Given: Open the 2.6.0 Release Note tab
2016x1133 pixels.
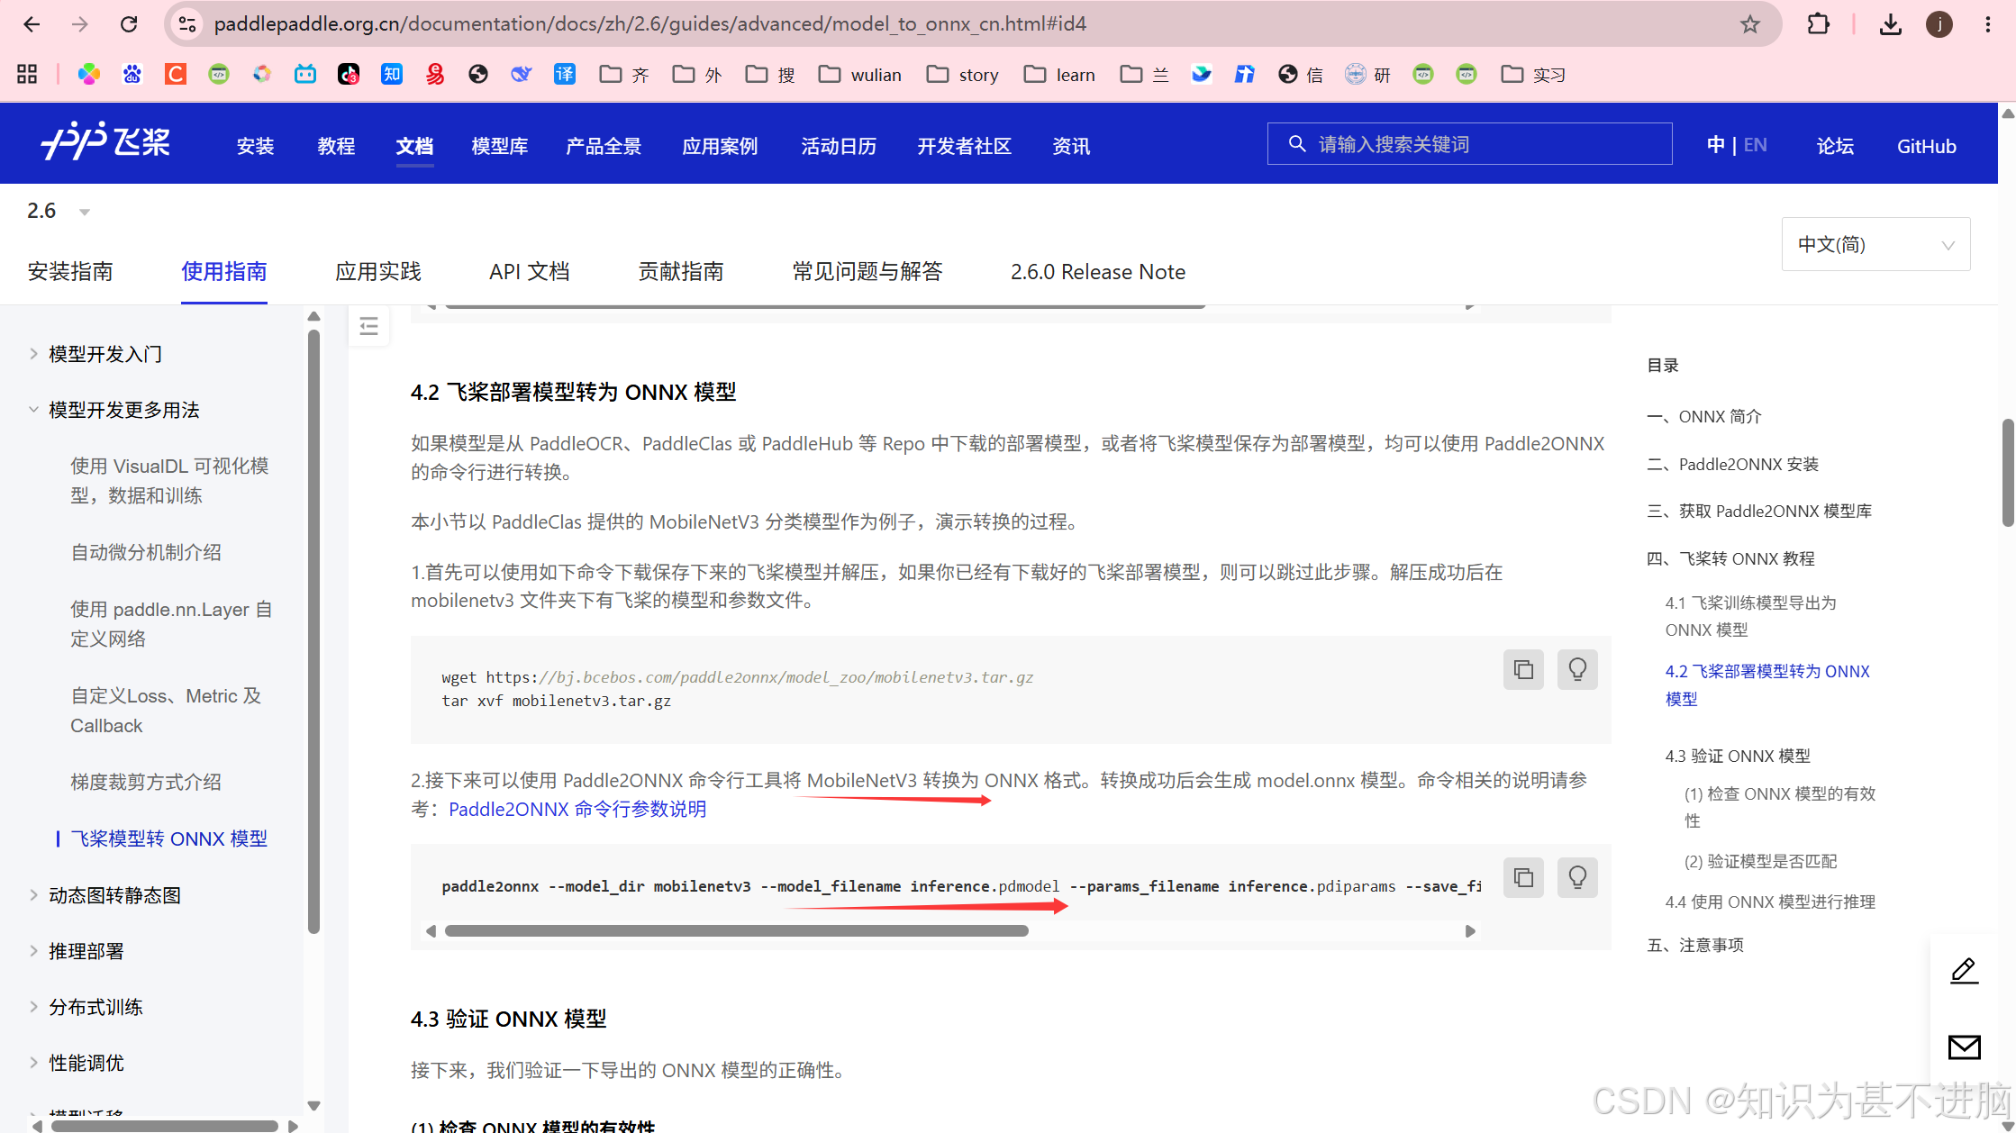Looking at the screenshot, I should coord(1098,271).
